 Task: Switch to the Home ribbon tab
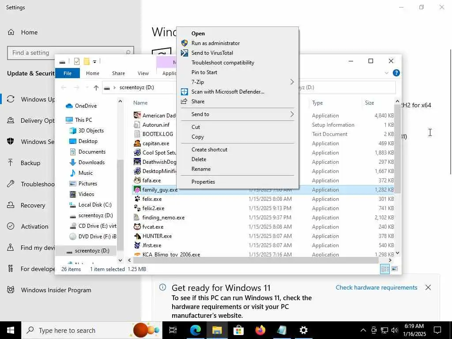click(93, 73)
